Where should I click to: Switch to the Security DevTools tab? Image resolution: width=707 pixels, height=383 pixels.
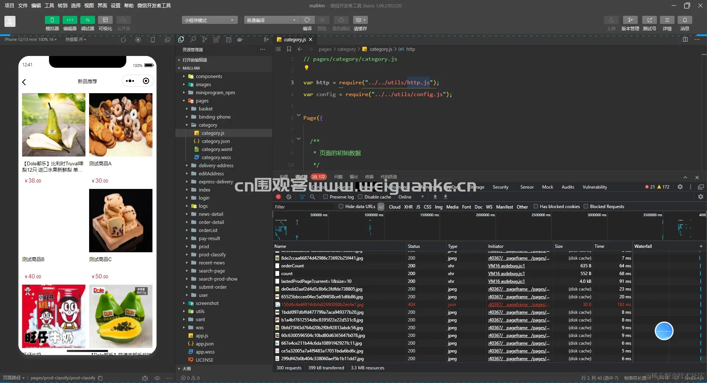500,187
